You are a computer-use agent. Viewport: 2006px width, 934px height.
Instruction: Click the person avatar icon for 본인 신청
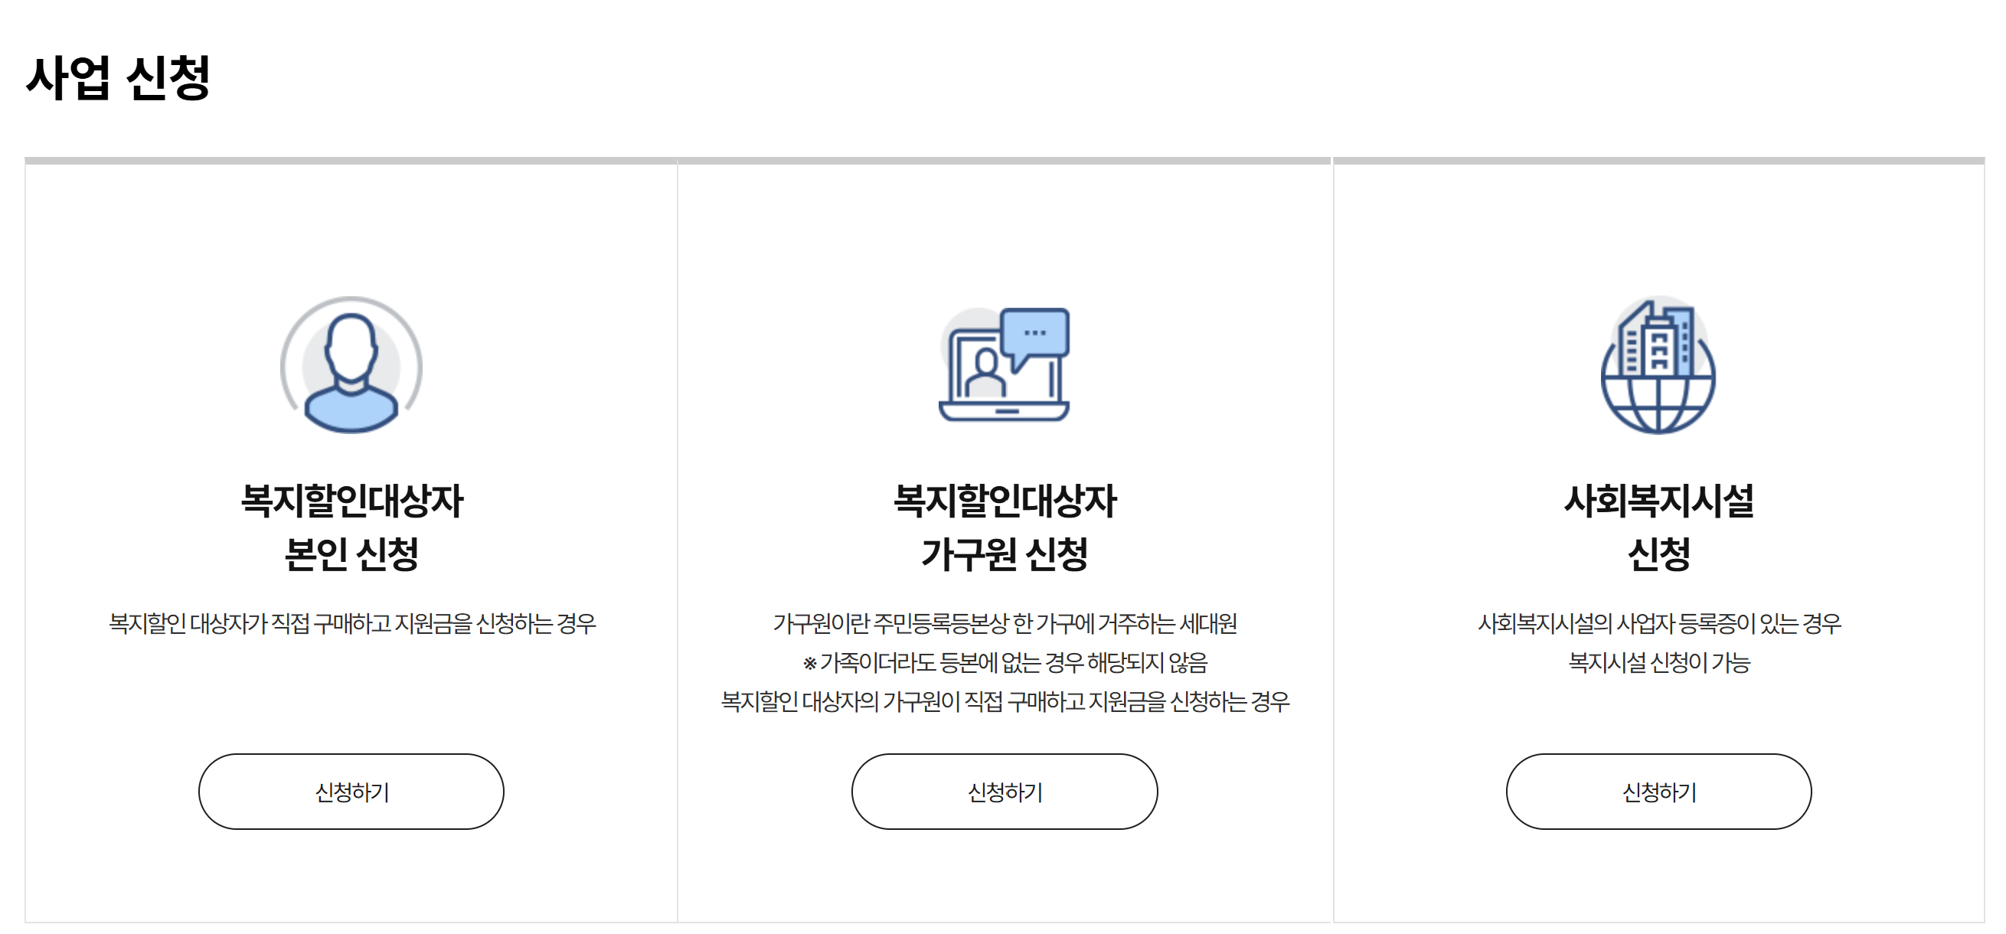click(x=351, y=364)
